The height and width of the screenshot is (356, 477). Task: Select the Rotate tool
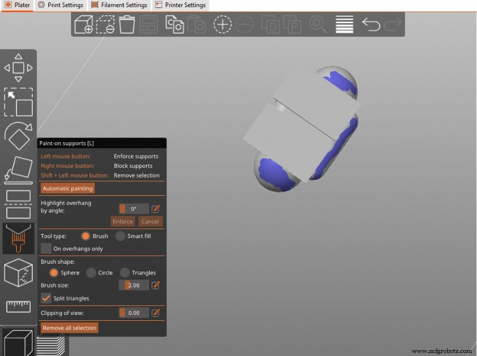click(x=18, y=136)
